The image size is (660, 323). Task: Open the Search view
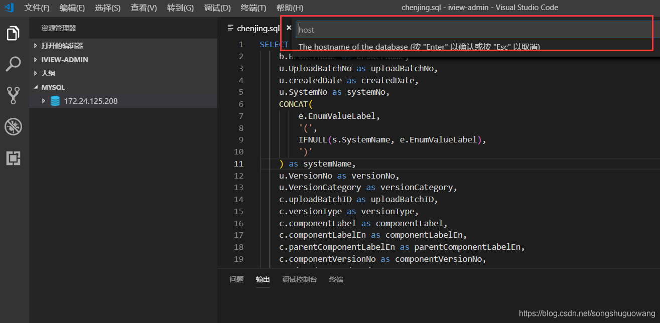coord(13,64)
